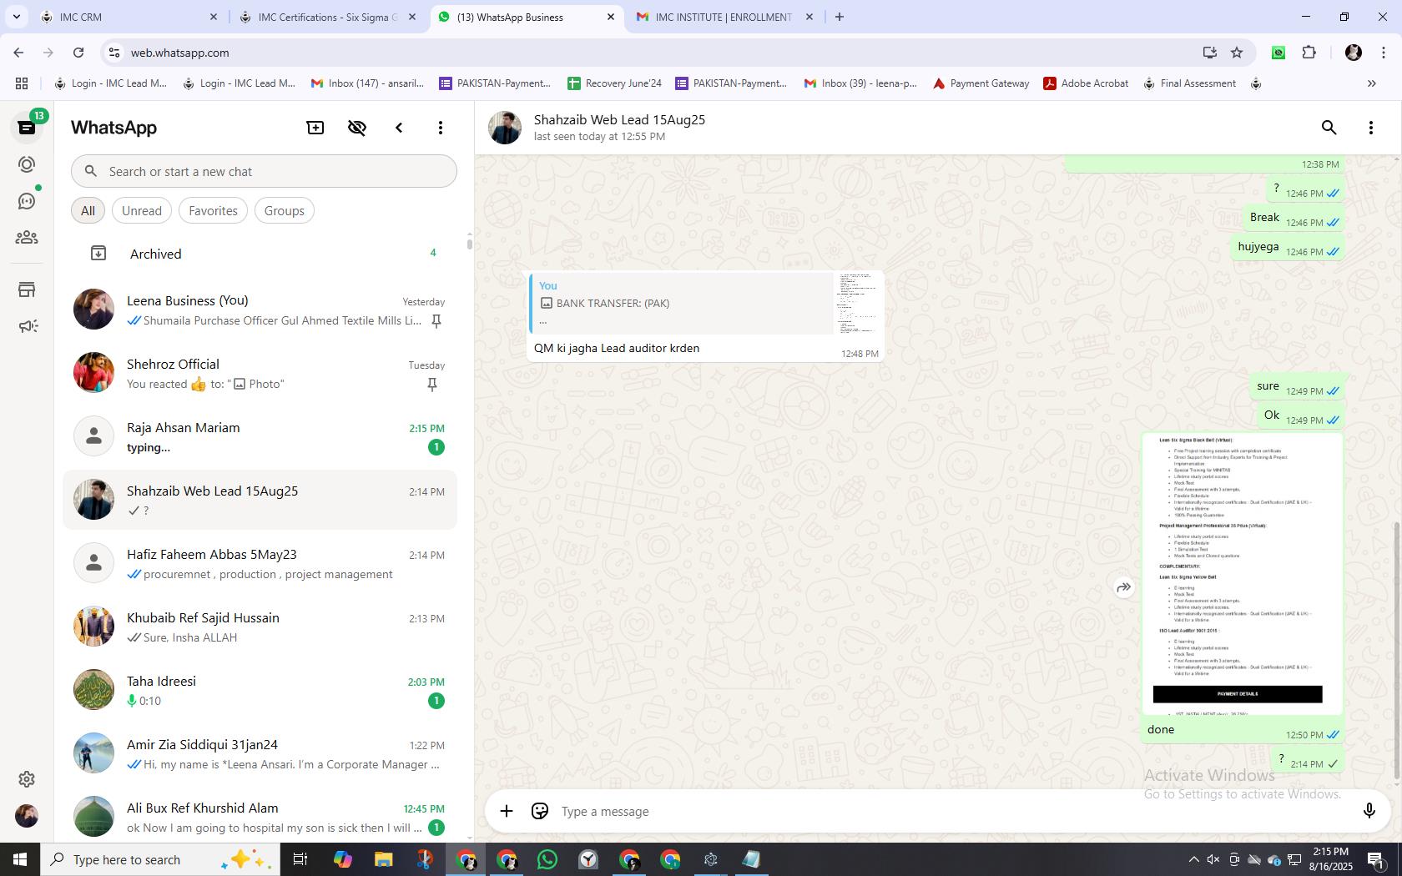Image resolution: width=1402 pixels, height=876 pixels.
Task: Open Shahzaib contact header info
Action: [619, 128]
